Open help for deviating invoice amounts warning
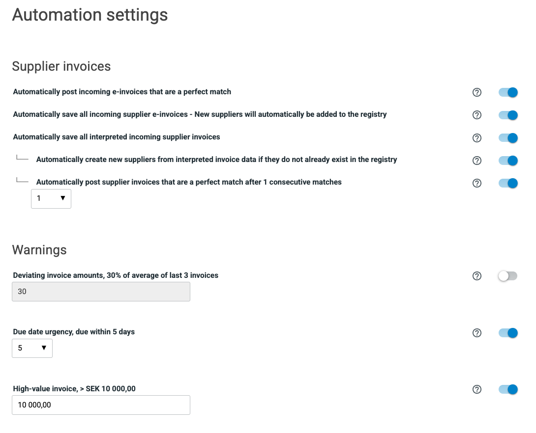This screenshot has height=433, width=536. point(476,276)
